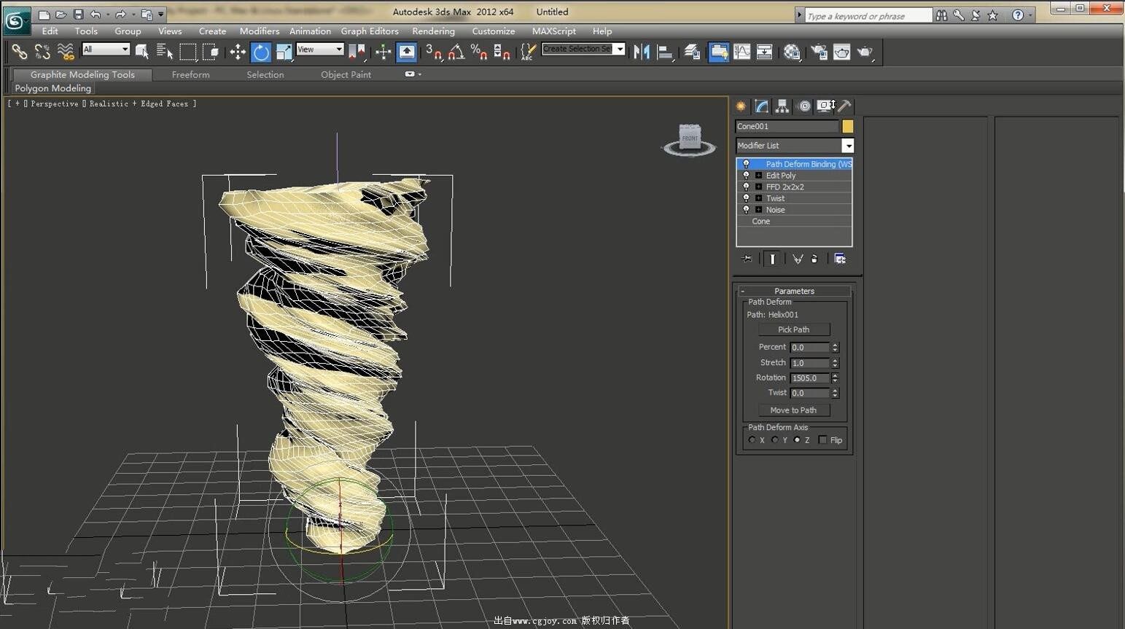Click the Remove Modifier trash icon

tap(814, 259)
